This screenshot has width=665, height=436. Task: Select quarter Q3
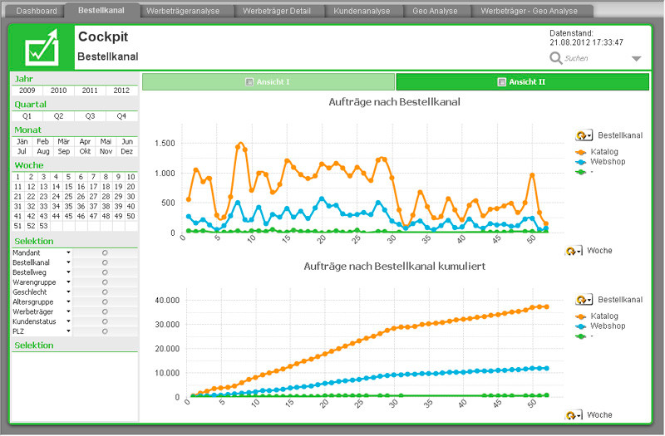pos(90,115)
